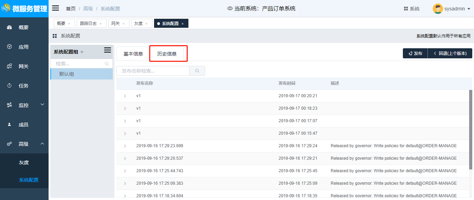Switch to the 基本信息 tab

pyautogui.click(x=133, y=54)
